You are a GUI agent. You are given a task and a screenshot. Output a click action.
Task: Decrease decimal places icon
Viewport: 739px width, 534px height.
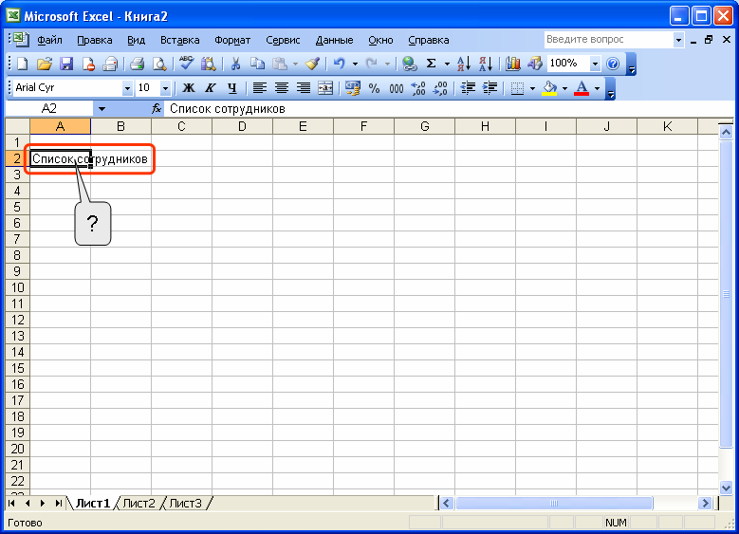pos(440,88)
